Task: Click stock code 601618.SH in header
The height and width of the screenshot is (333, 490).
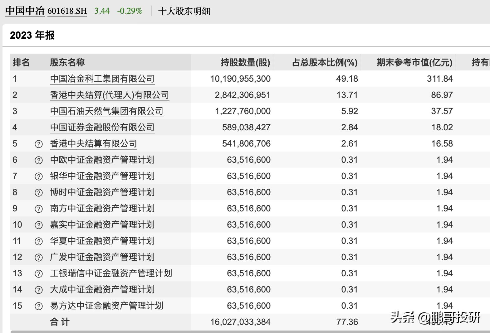Action: [x=67, y=11]
